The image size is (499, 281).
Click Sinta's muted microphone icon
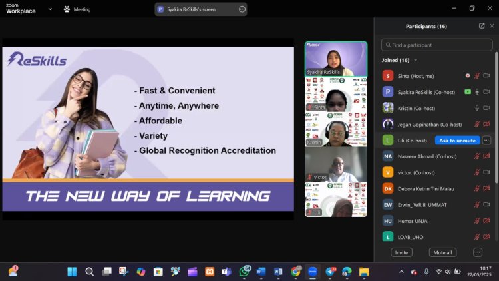[x=477, y=75]
